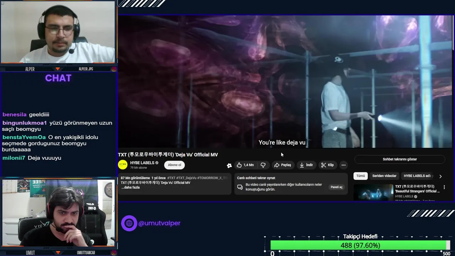This screenshot has height=256, width=455.
Task: Open the 'Beautiful Strangers' Official video title
Action: 417,189
